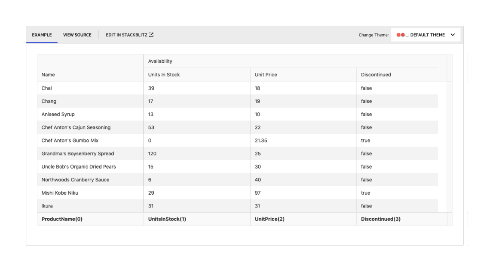Screen dimensions: 490x271
Task: Click the external-link icon beside EDIT IN STACKBLITZ
Action: 150,34
